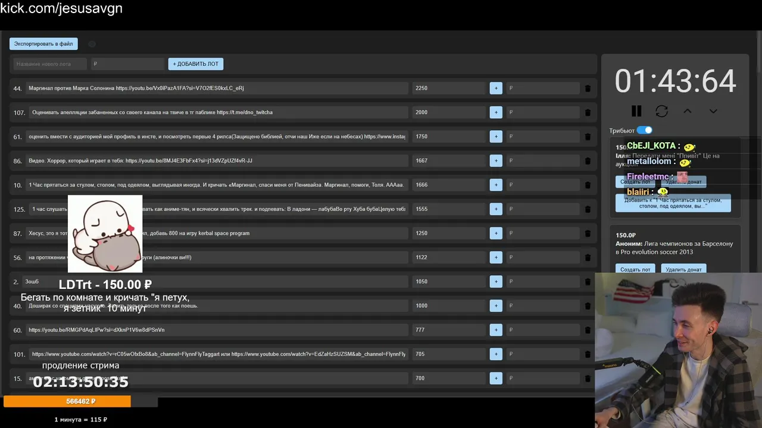Click the trash icon for lot 56
Image resolution: width=762 pixels, height=428 pixels.
click(588, 257)
